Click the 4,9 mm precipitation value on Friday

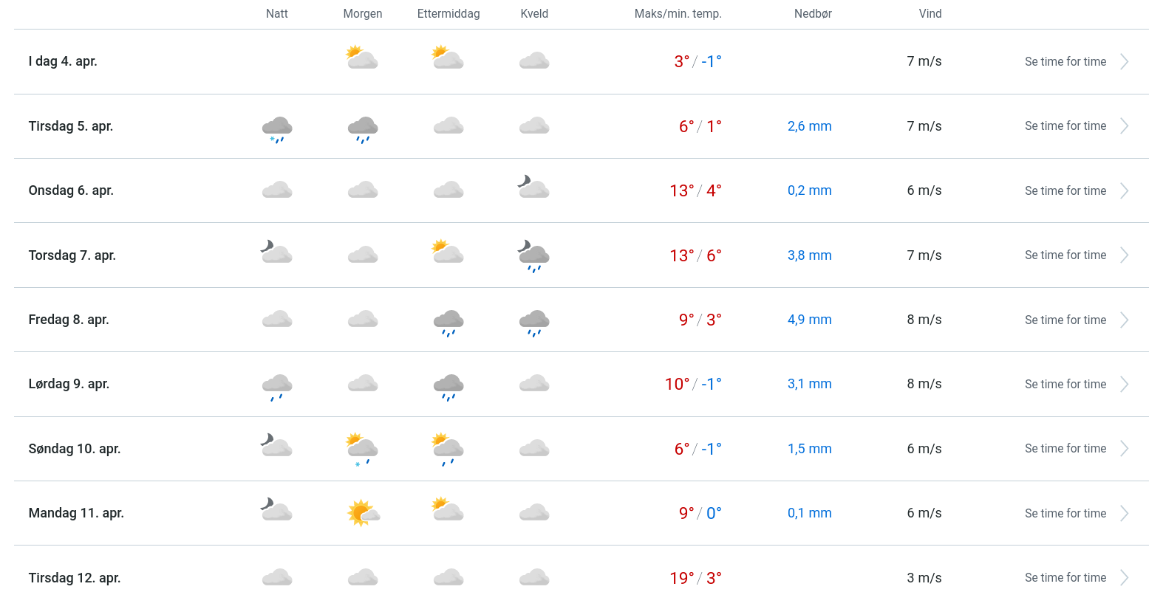tap(809, 320)
